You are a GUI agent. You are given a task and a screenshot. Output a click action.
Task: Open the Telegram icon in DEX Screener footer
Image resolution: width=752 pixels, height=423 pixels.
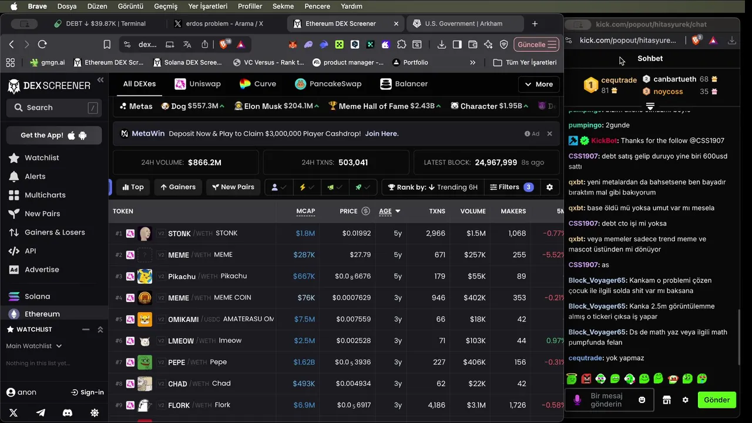click(41, 413)
